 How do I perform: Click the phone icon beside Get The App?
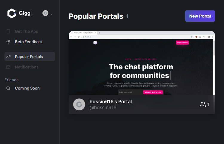pyautogui.click(x=8, y=32)
